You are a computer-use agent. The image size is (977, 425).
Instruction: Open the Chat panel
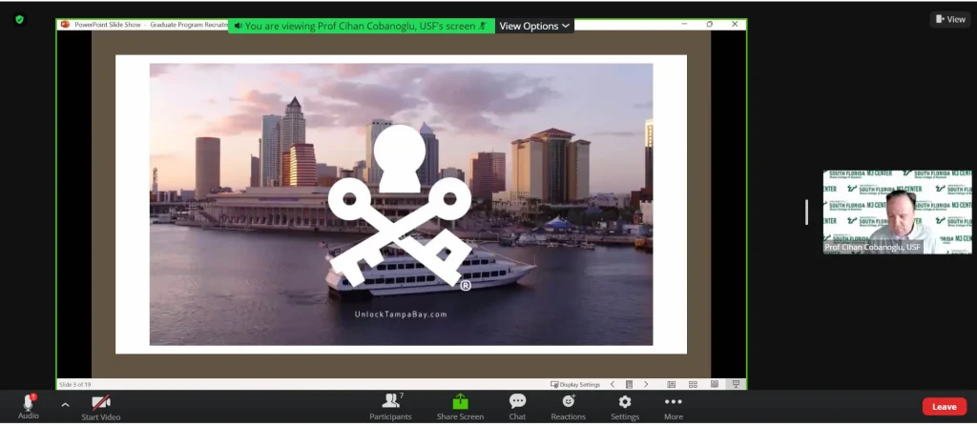(517, 407)
